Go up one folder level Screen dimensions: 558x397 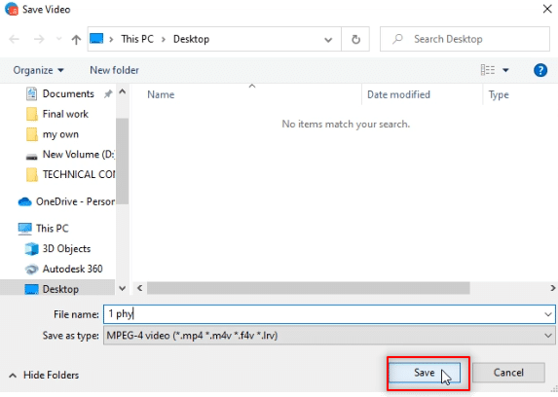[x=76, y=39]
